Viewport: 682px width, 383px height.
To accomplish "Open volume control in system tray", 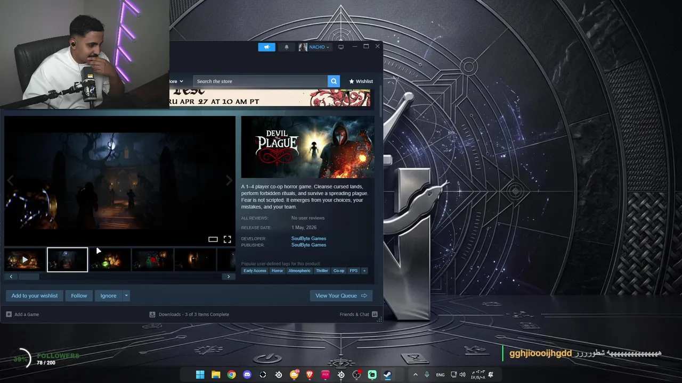I will coord(462,374).
